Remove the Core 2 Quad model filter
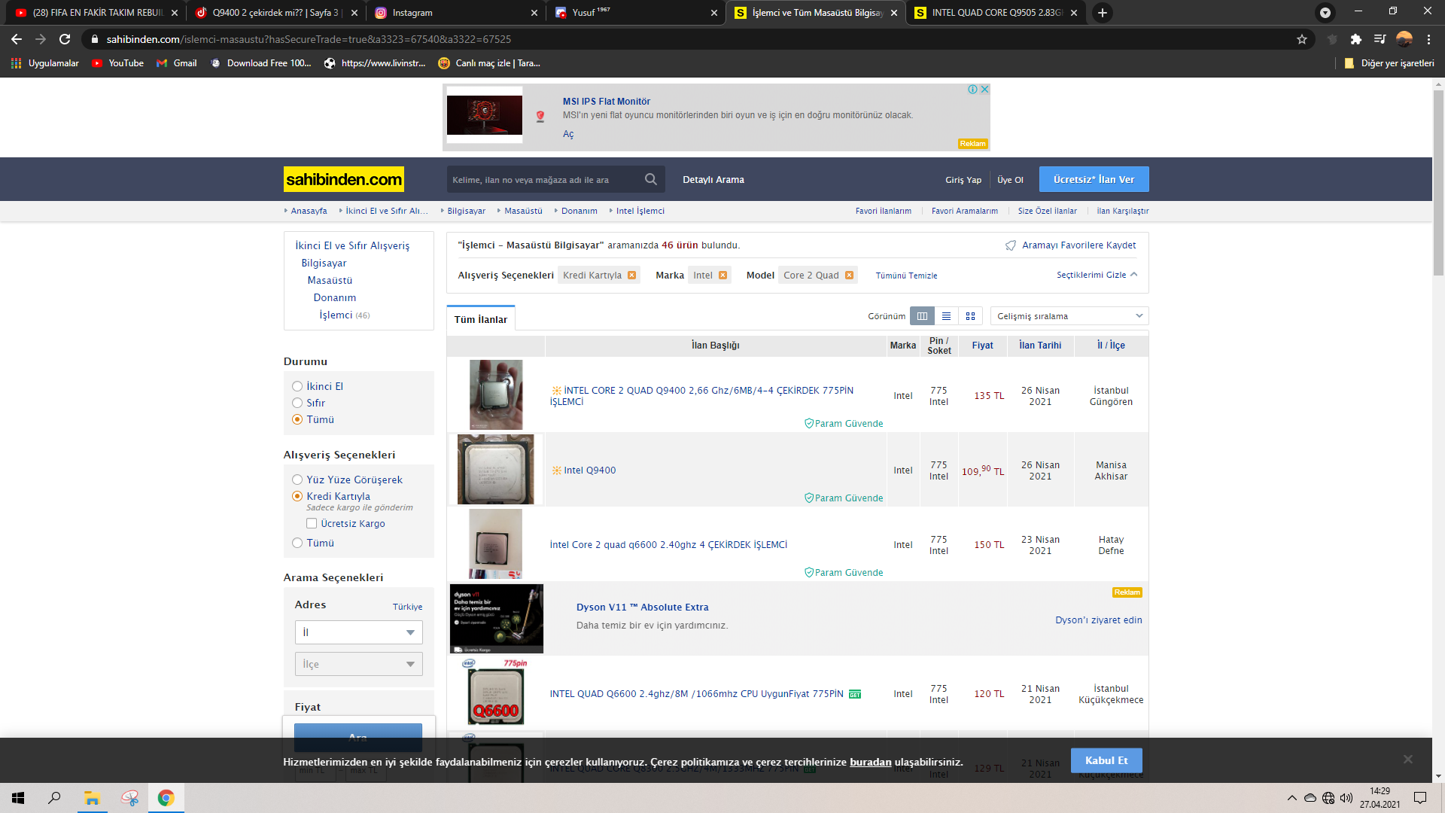This screenshot has height=813, width=1445. 849,276
